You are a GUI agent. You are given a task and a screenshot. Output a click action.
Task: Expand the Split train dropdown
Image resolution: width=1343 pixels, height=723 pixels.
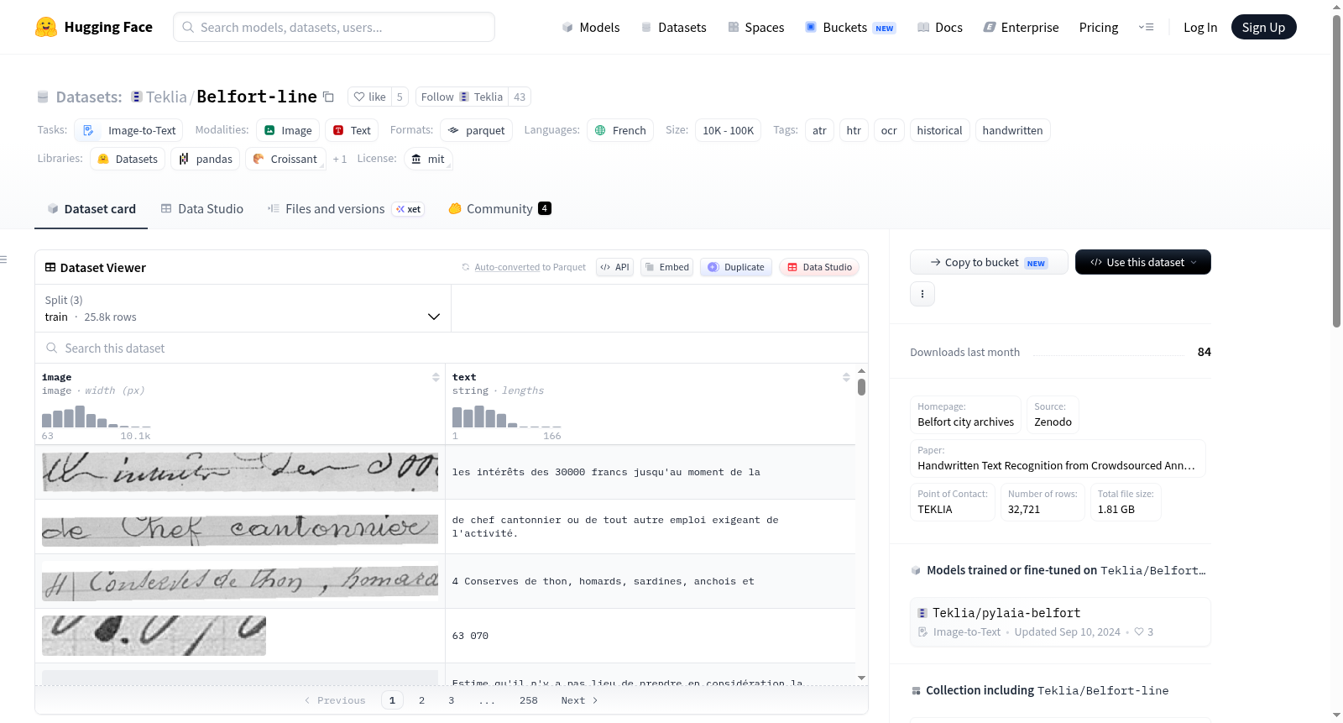(x=243, y=308)
